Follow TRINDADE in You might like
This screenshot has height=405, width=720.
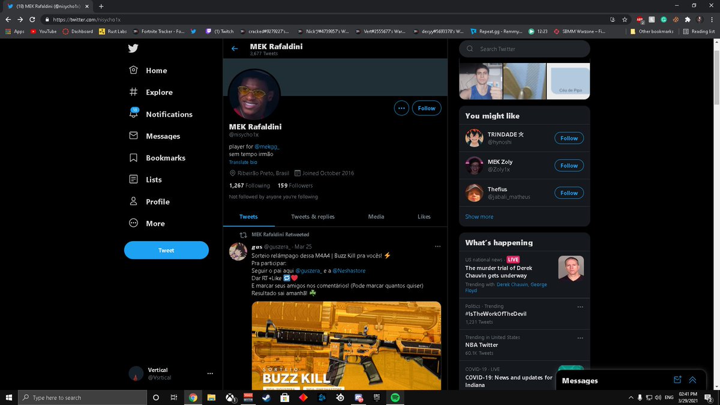tap(569, 138)
